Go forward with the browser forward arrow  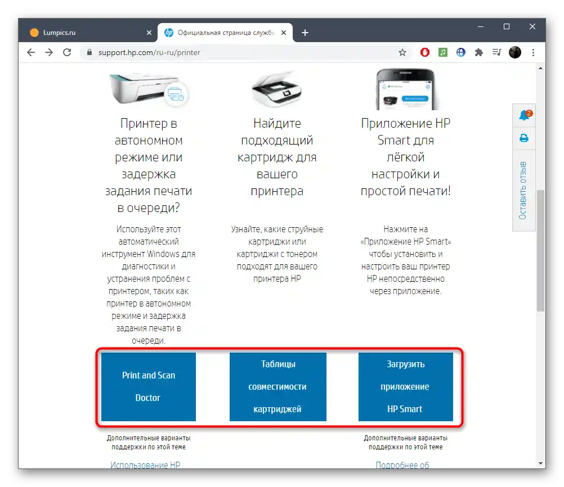point(49,52)
